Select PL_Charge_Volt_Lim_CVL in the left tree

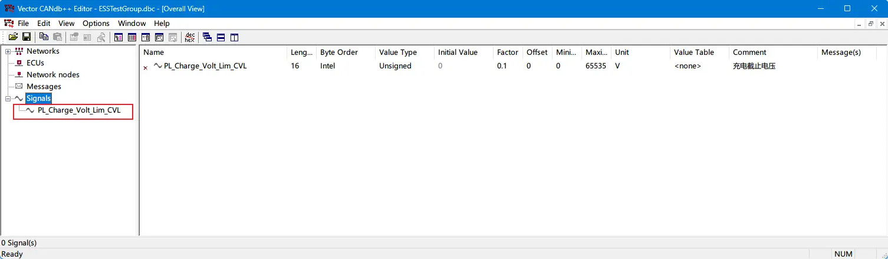pyautogui.click(x=78, y=110)
